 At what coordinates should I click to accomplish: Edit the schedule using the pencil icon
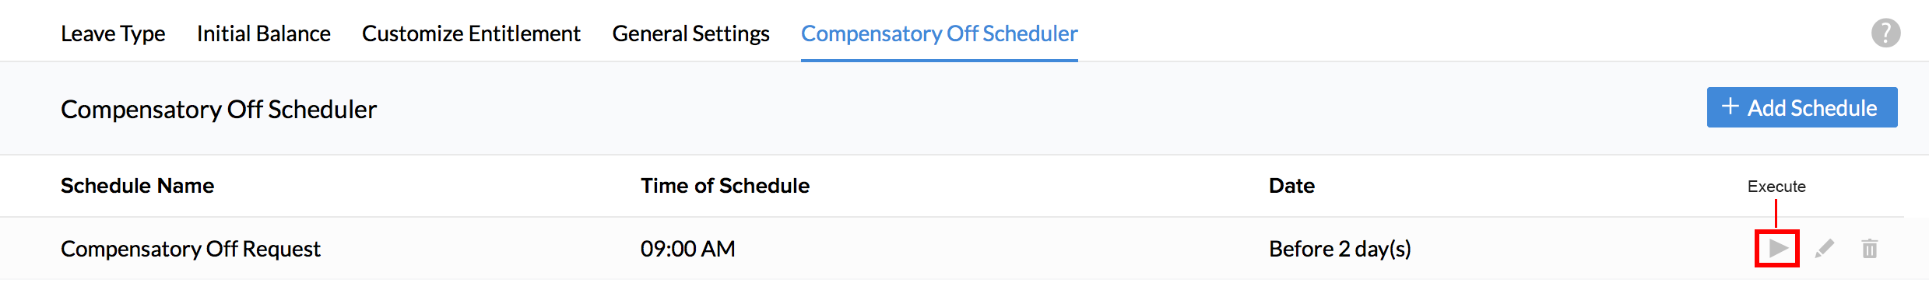1825,249
